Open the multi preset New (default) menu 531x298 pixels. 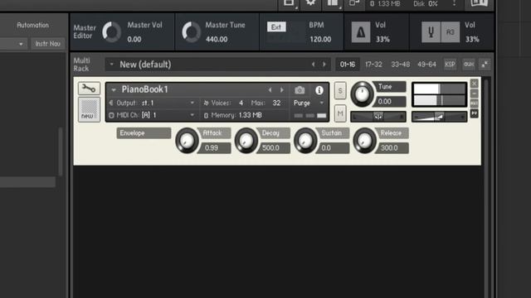111,65
